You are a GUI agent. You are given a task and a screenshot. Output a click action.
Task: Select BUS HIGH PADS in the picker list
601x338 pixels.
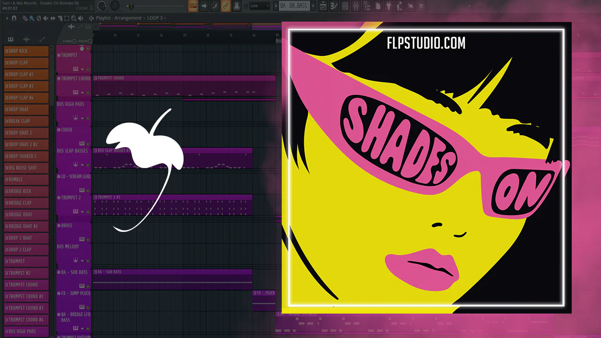click(26, 331)
